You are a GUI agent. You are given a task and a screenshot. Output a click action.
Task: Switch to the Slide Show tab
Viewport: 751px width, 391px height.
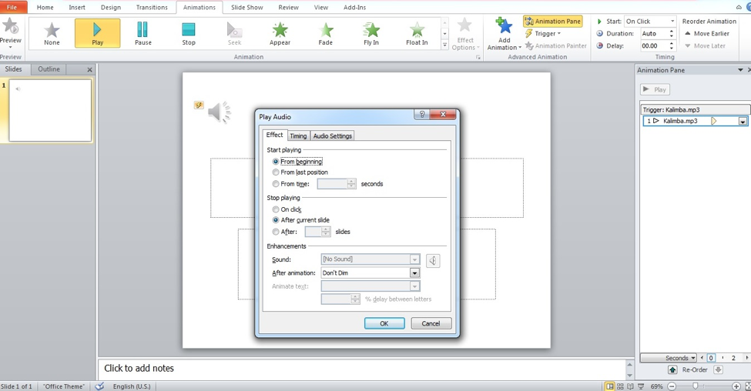(247, 7)
